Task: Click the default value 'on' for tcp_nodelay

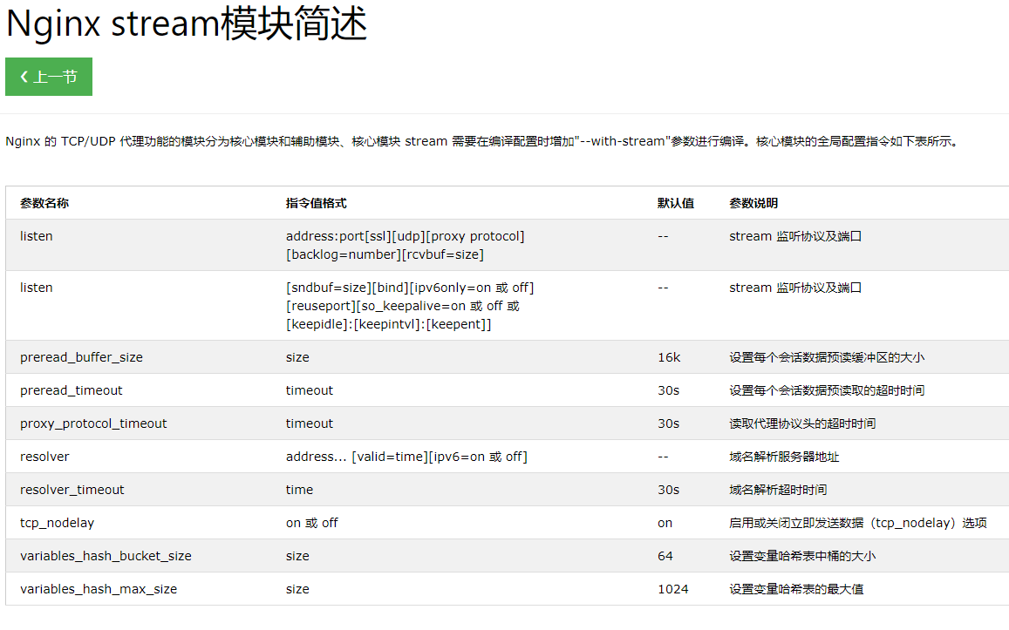Action: (x=665, y=524)
